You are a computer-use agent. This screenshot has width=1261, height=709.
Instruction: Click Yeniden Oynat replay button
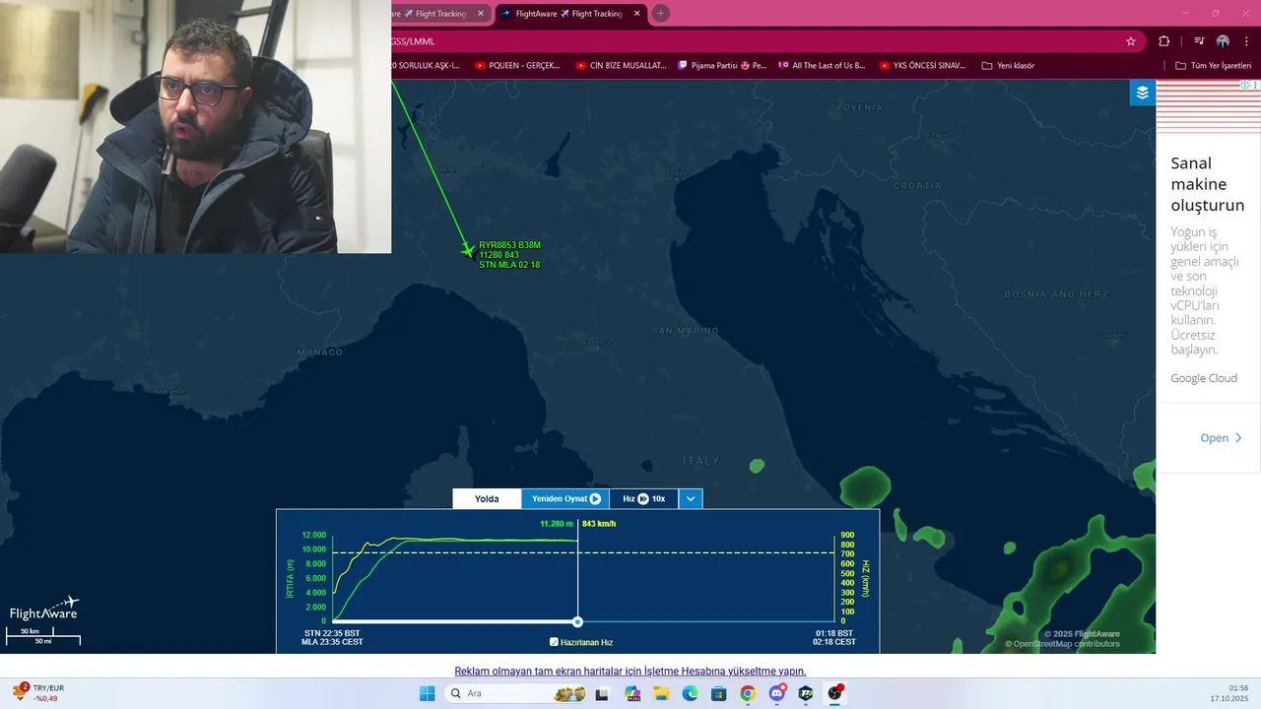[x=565, y=498]
